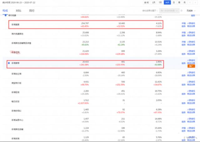The height and width of the screenshot is (142, 200).
Task: Open 趋势 for the 21,429 visitors row
Action: (183, 54)
